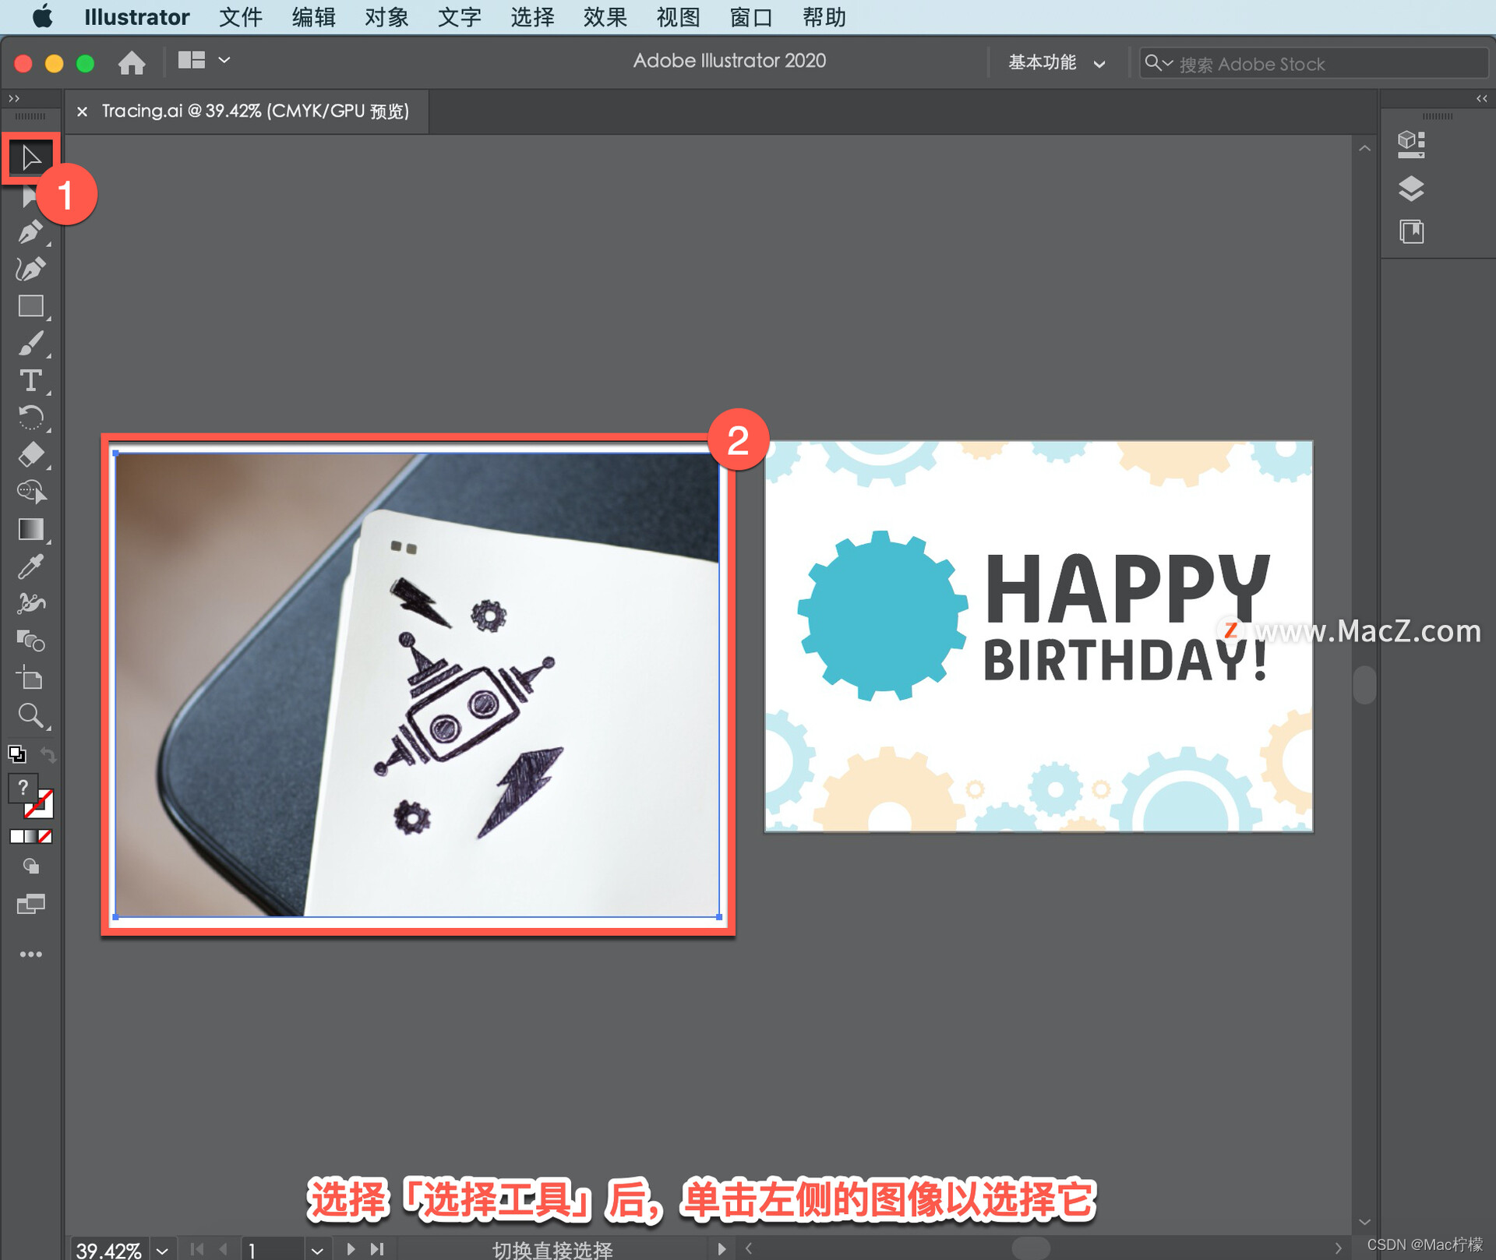This screenshot has width=1496, height=1260.
Task: Reset default fill and stroke
Action: tap(16, 754)
